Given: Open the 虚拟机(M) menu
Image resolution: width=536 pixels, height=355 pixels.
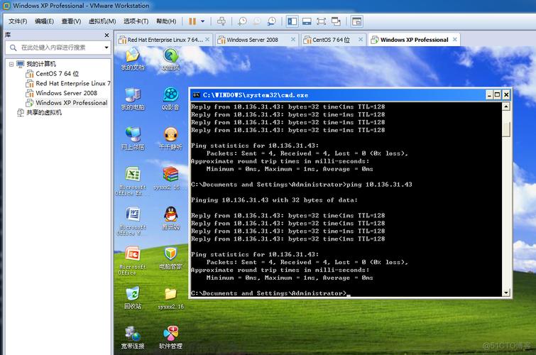Looking at the screenshot, I should [x=102, y=21].
